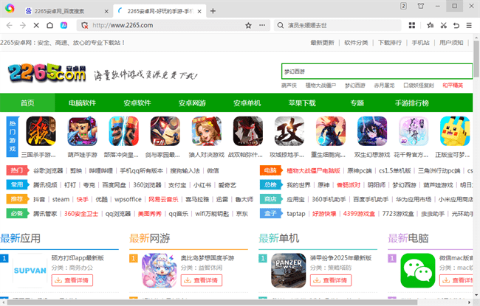Click the 用户须知 top link

pos(451,43)
